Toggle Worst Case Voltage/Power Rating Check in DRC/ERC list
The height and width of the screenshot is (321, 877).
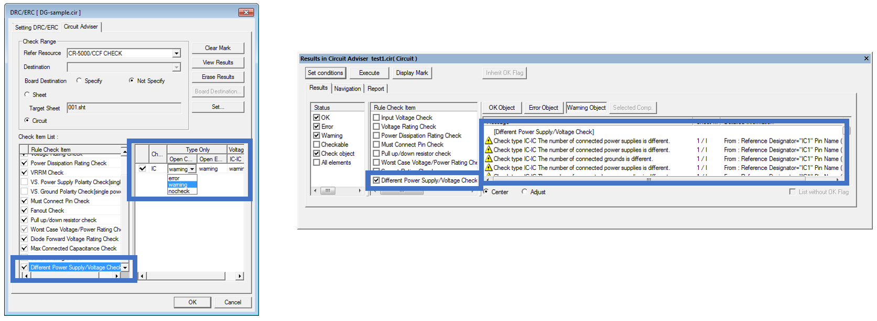tap(24, 230)
